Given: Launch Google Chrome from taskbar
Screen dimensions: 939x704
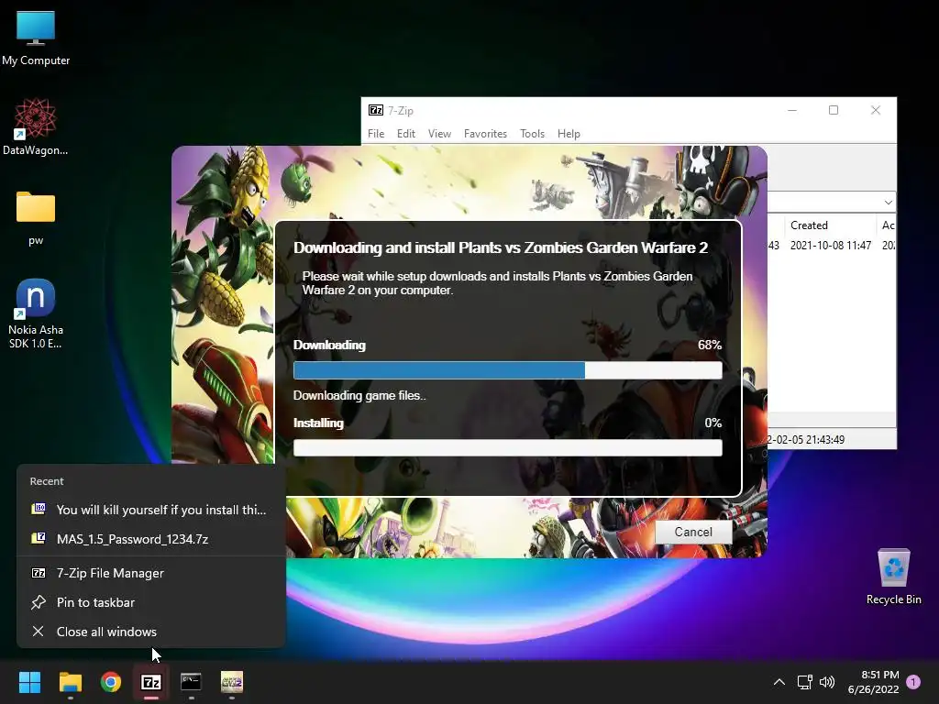Looking at the screenshot, I should pos(111,682).
